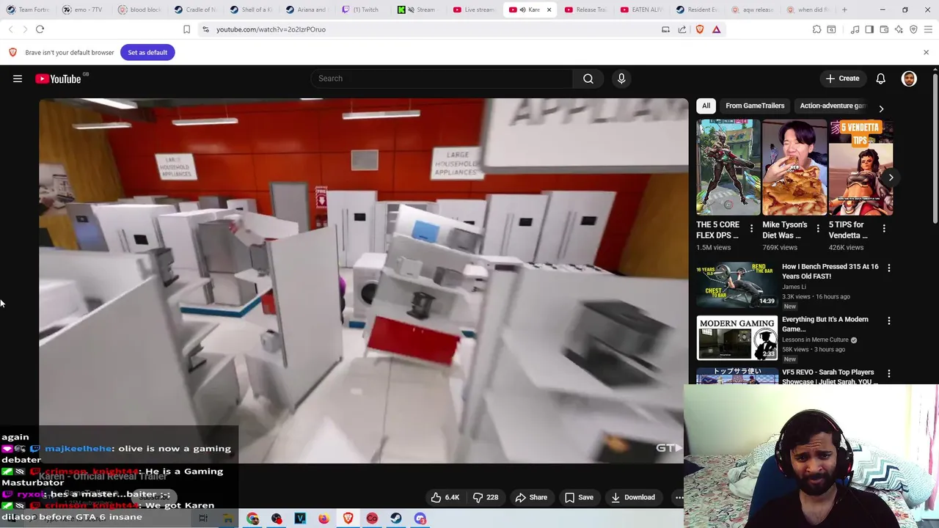
Task: Open the account avatar menu
Action: (909, 78)
